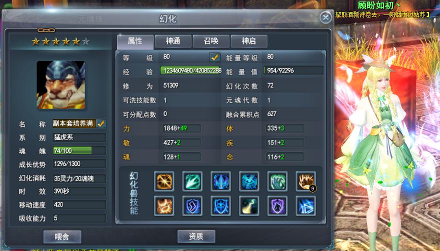The height and width of the screenshot is (251, 440).
Task: Open the 神启 tab
Action: (249, 41)
